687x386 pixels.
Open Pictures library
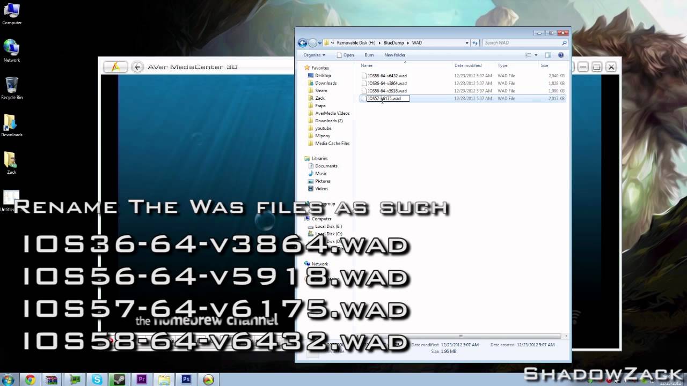coord(323,181)
